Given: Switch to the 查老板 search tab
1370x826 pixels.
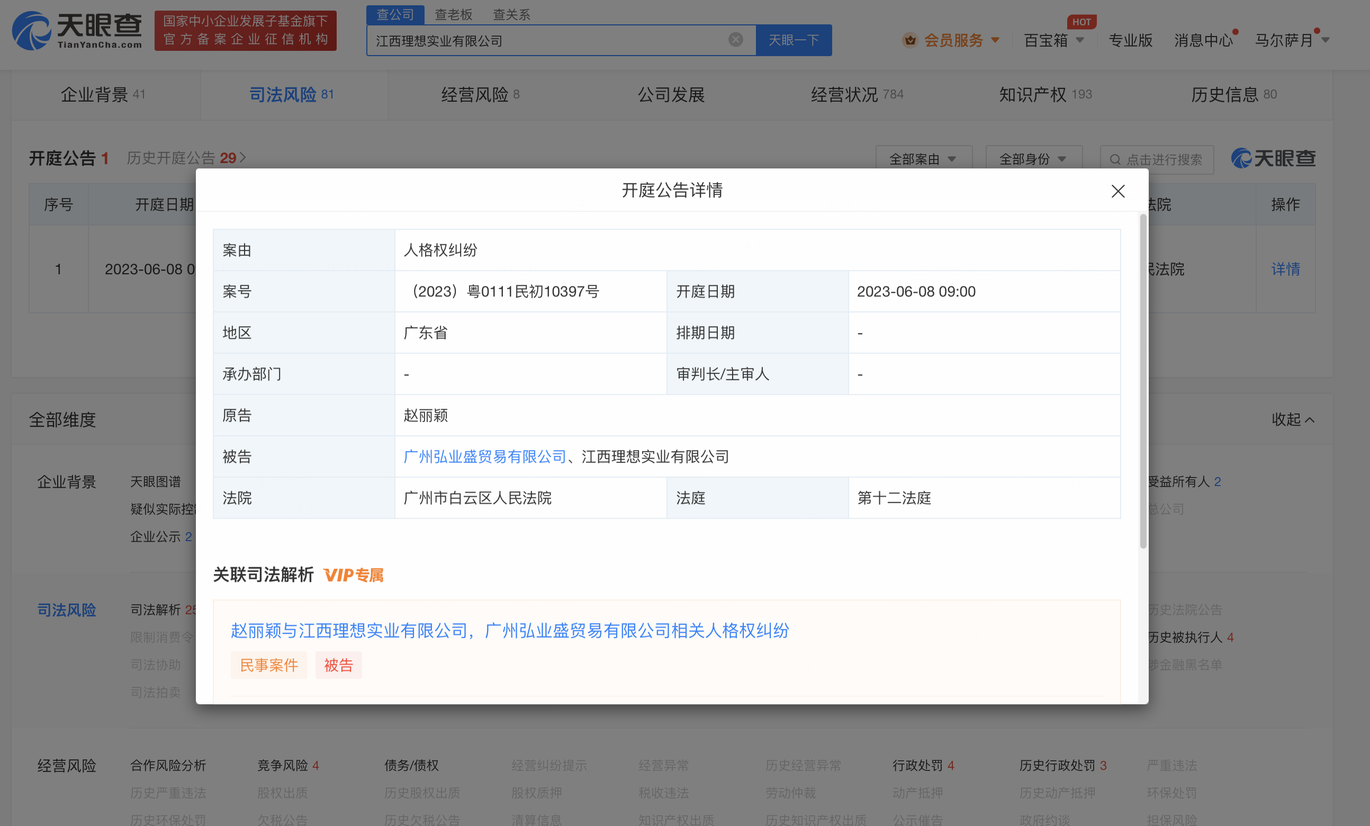Looking at the screenshot, I should point(453,14).
